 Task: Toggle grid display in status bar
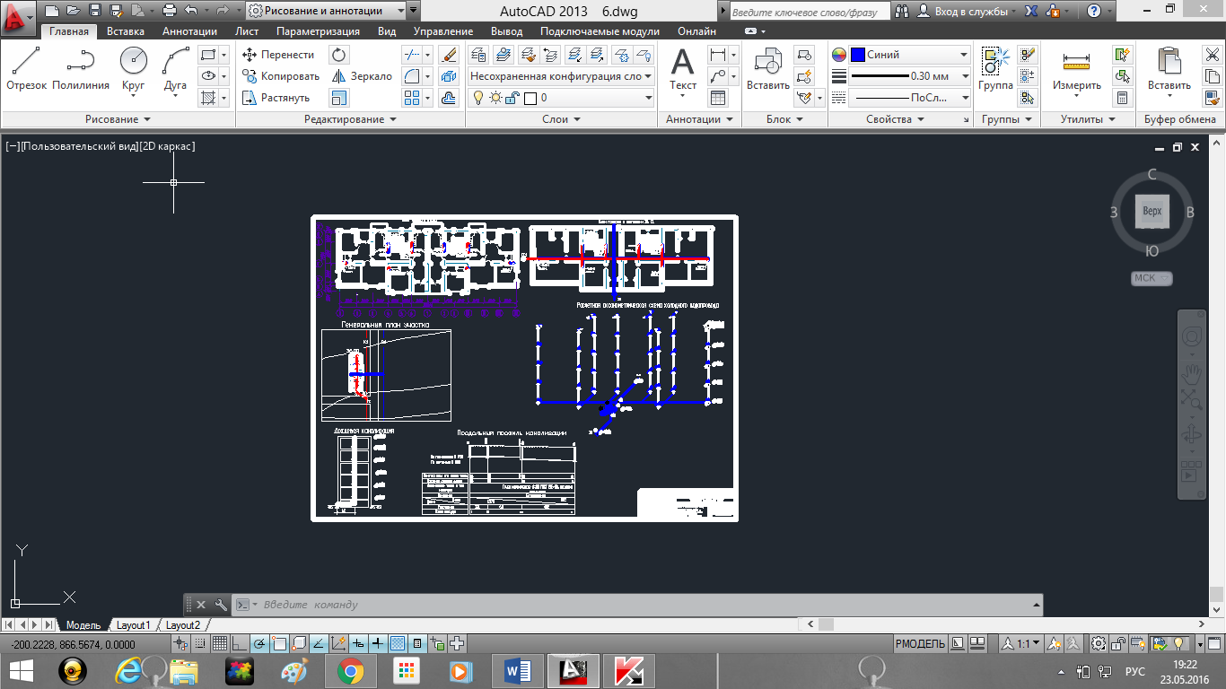[219, 644]
